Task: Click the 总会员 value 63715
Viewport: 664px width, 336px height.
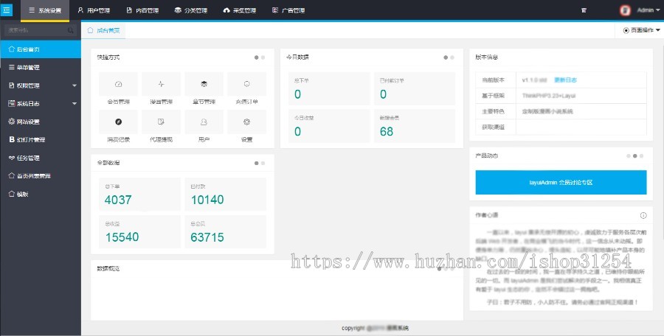Action: (207, 237)
